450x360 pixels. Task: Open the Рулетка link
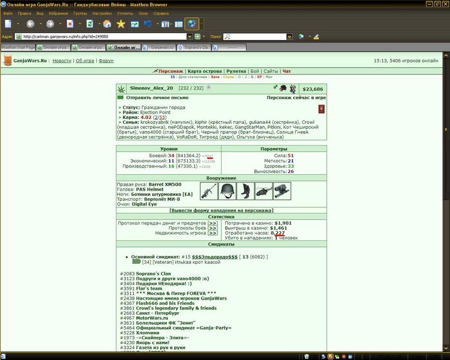click(x=236, y=71)
